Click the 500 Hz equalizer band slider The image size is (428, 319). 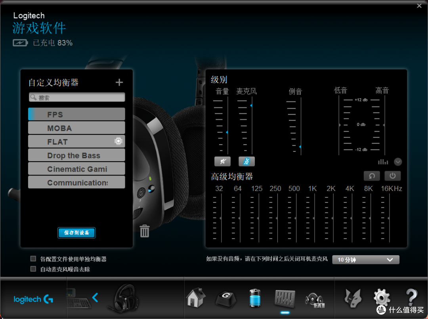pyautogui.click(x=296, y=218)
